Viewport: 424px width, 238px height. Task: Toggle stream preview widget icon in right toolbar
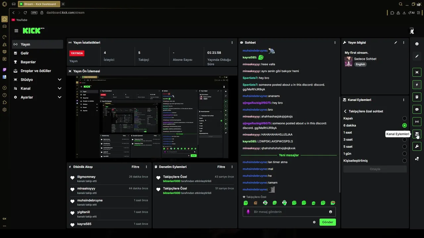coord(417,72)
